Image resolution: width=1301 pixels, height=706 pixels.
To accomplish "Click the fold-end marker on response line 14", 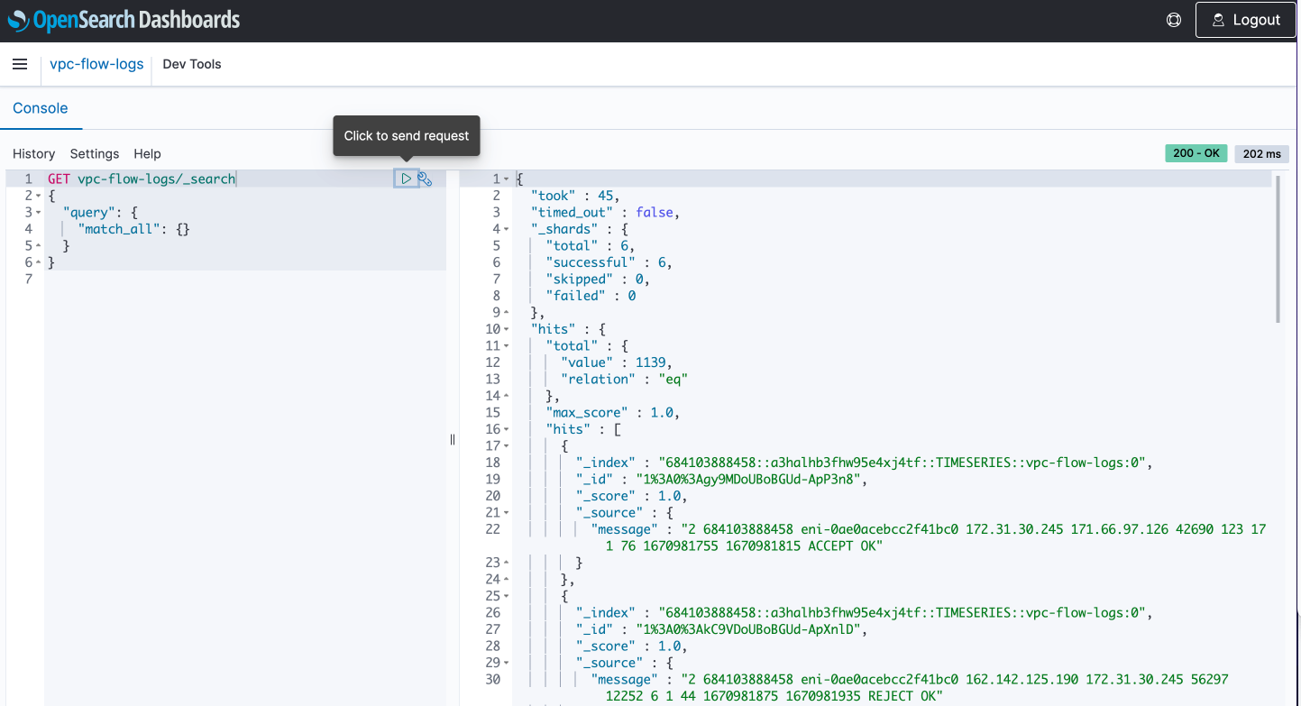I will click(506, 396).
